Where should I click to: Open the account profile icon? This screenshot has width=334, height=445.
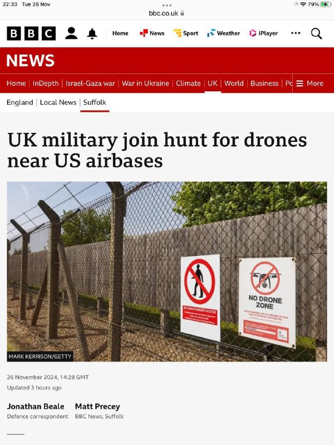pyautogui.click(x=71, y=33)
